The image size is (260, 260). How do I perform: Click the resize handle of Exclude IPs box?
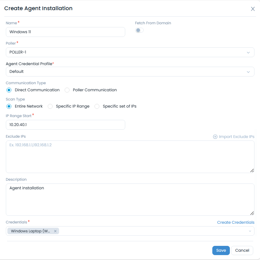(252, 171)
